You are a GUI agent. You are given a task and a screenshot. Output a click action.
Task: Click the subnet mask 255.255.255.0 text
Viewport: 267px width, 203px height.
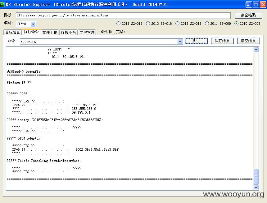[84, 109]
